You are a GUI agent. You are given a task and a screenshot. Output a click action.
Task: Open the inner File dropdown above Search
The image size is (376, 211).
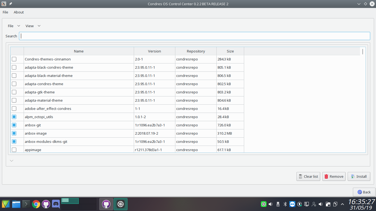14,26
